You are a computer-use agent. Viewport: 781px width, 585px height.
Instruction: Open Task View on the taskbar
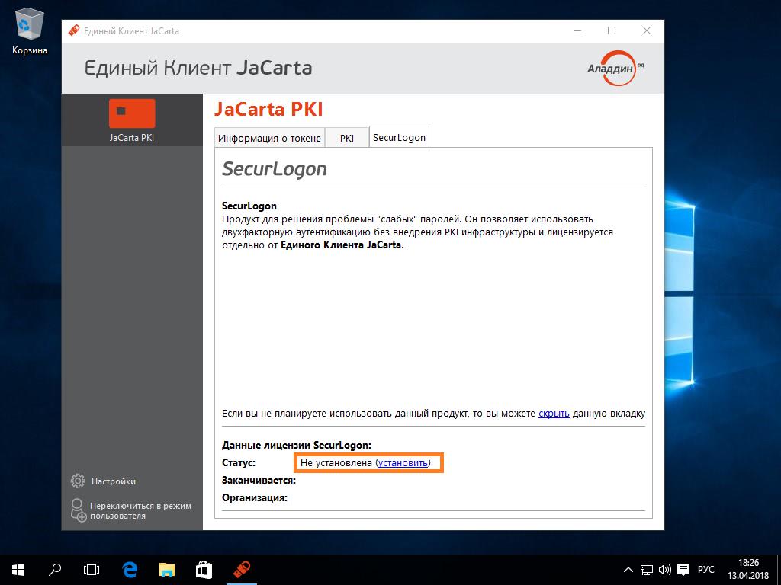92,570
